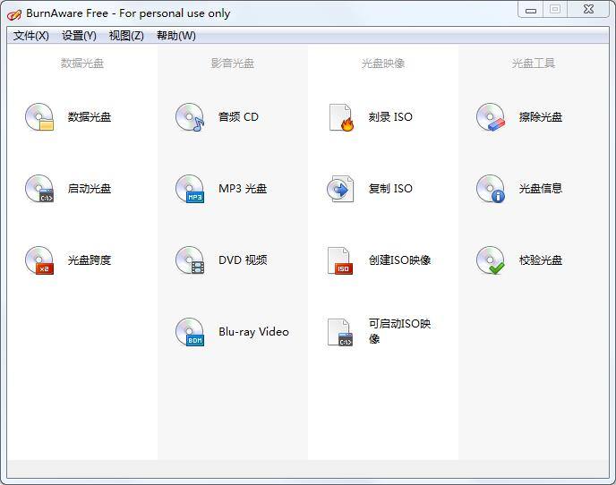Select the DVD 视频 film disc icon

[x=190, y=260]
